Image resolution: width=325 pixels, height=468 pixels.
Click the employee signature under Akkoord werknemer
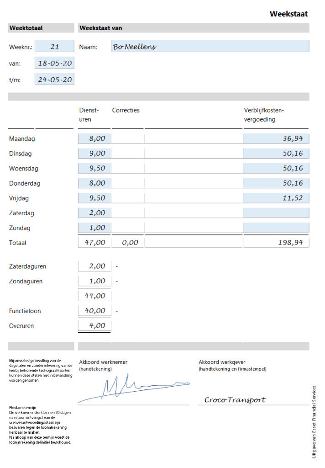(132, 388)
